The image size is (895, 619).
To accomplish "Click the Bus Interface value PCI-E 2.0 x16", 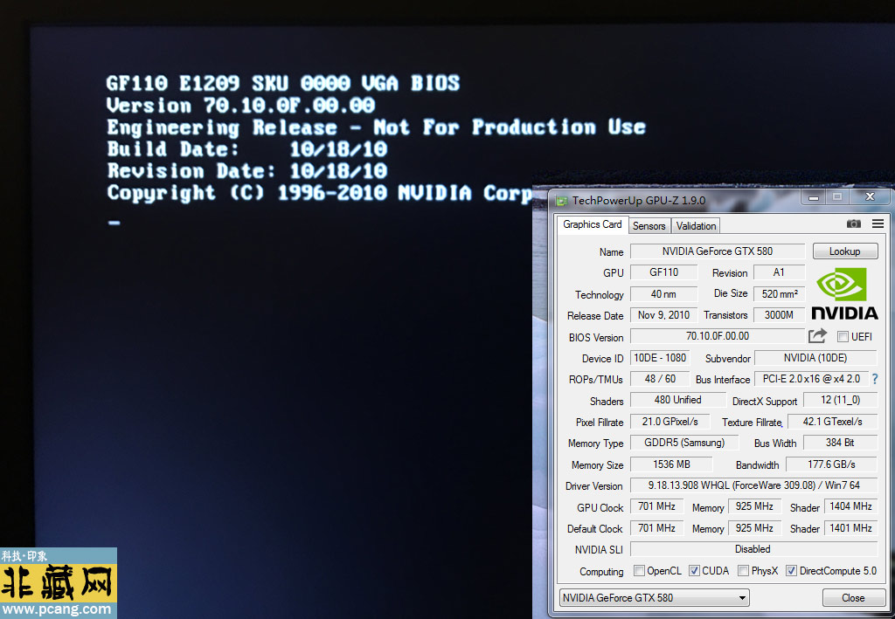I will pyautogui.click(x=811, y=379).
